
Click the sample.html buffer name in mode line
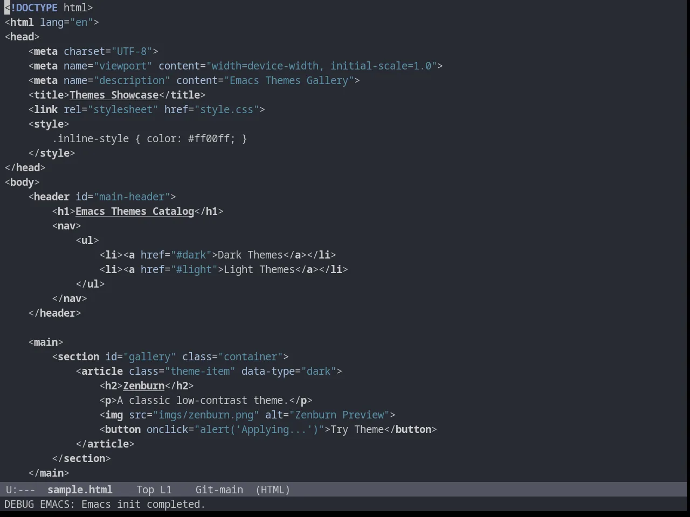(80, 490)
